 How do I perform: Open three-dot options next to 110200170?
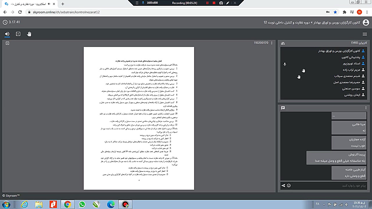[x=272, y=43]
